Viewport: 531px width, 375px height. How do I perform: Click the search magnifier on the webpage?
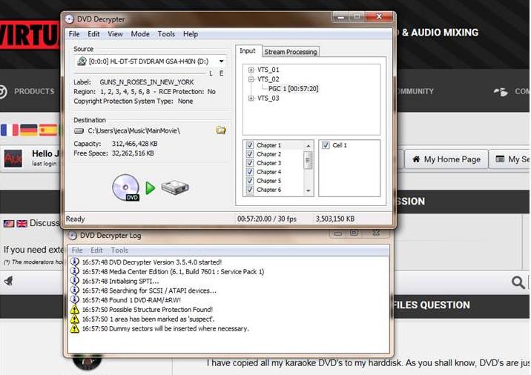click(x=518, y=282)
